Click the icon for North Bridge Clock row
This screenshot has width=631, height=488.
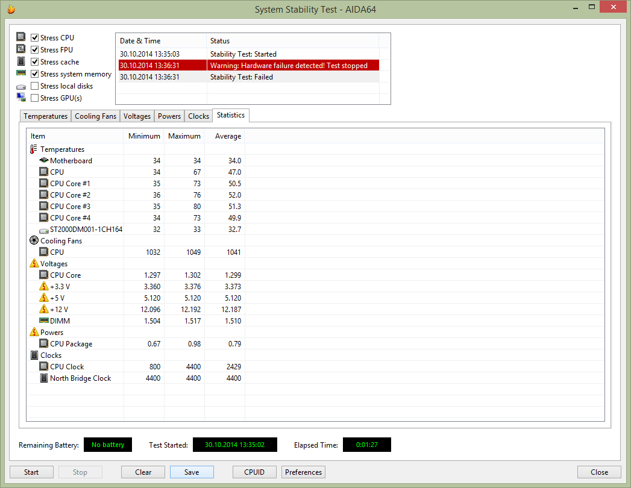pos(44,378)
